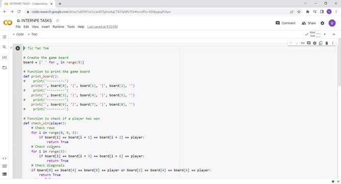Image resolution: width=341 pixels, height=184 pixels.
Task: Go forward in browser history
Action: tap(12, 12)
